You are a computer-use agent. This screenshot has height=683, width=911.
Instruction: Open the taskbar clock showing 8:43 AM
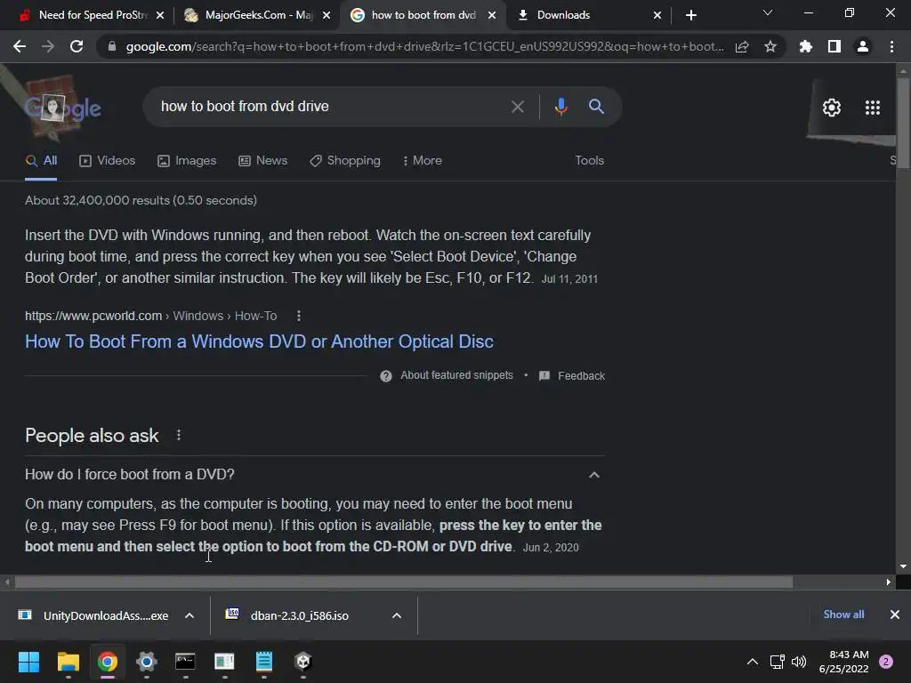pyautogui.click(x=843, y=662)
